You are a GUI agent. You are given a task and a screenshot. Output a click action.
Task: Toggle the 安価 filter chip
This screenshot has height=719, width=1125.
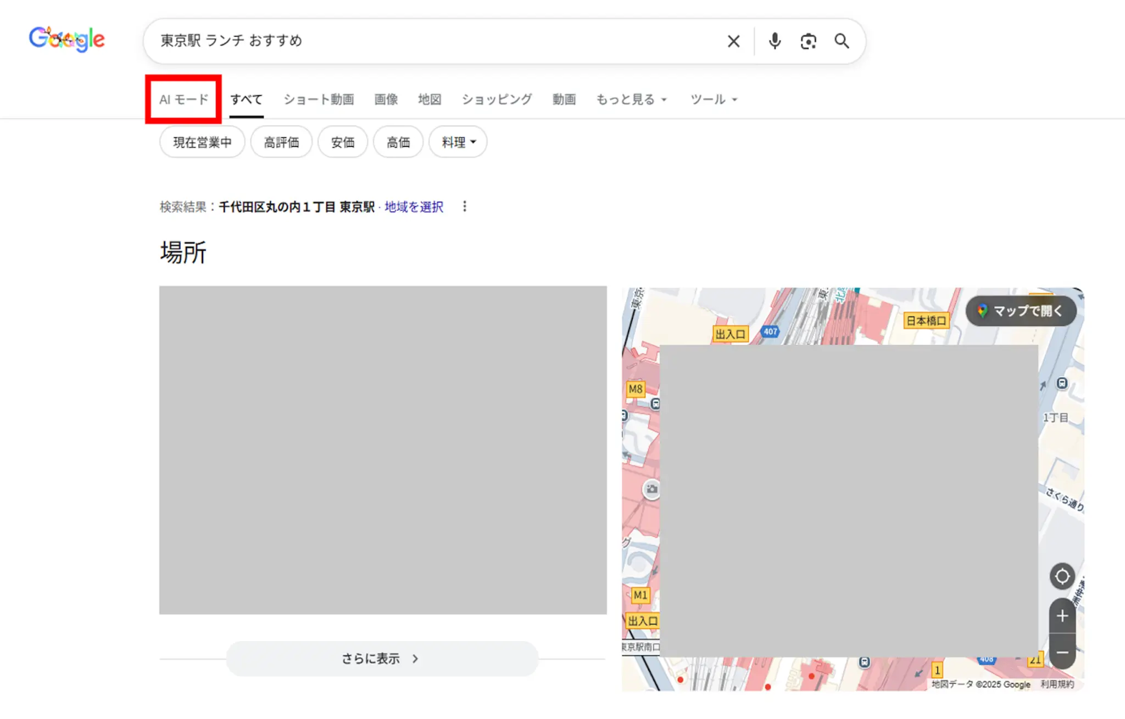tap(343, 142)
